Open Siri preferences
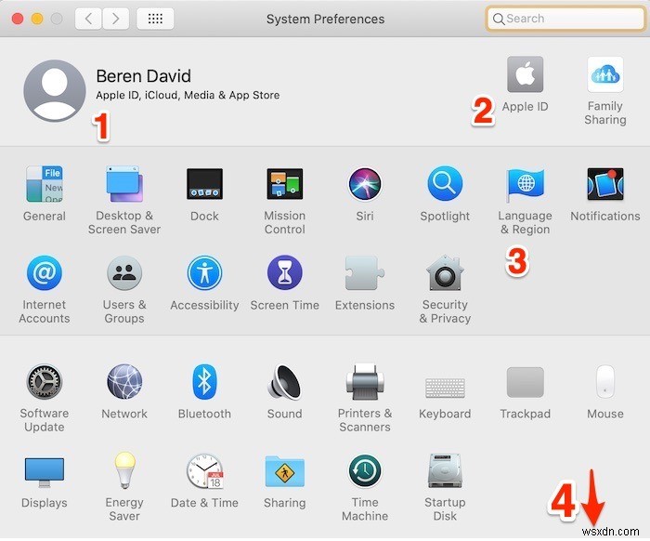This screenshot has height=541, width=650. tap(365, 184)
